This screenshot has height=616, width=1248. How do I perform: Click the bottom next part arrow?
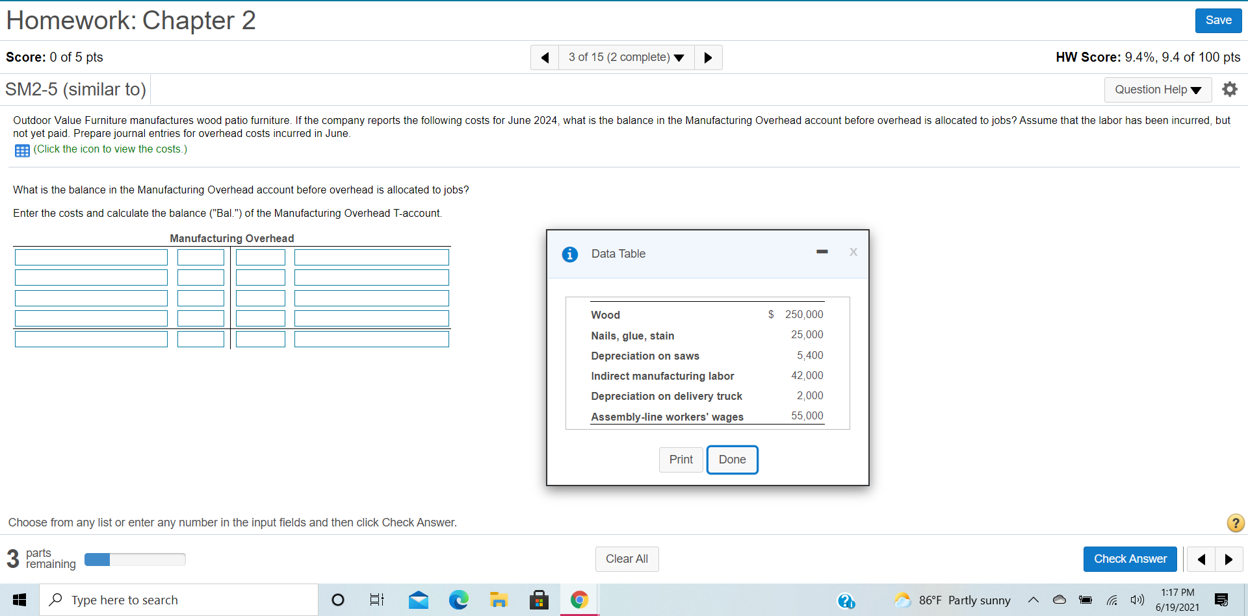point(1228,559)
